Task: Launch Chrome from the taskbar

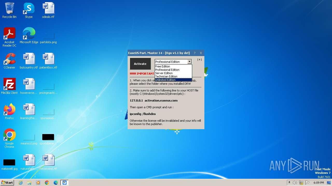Action: (47, 183)
